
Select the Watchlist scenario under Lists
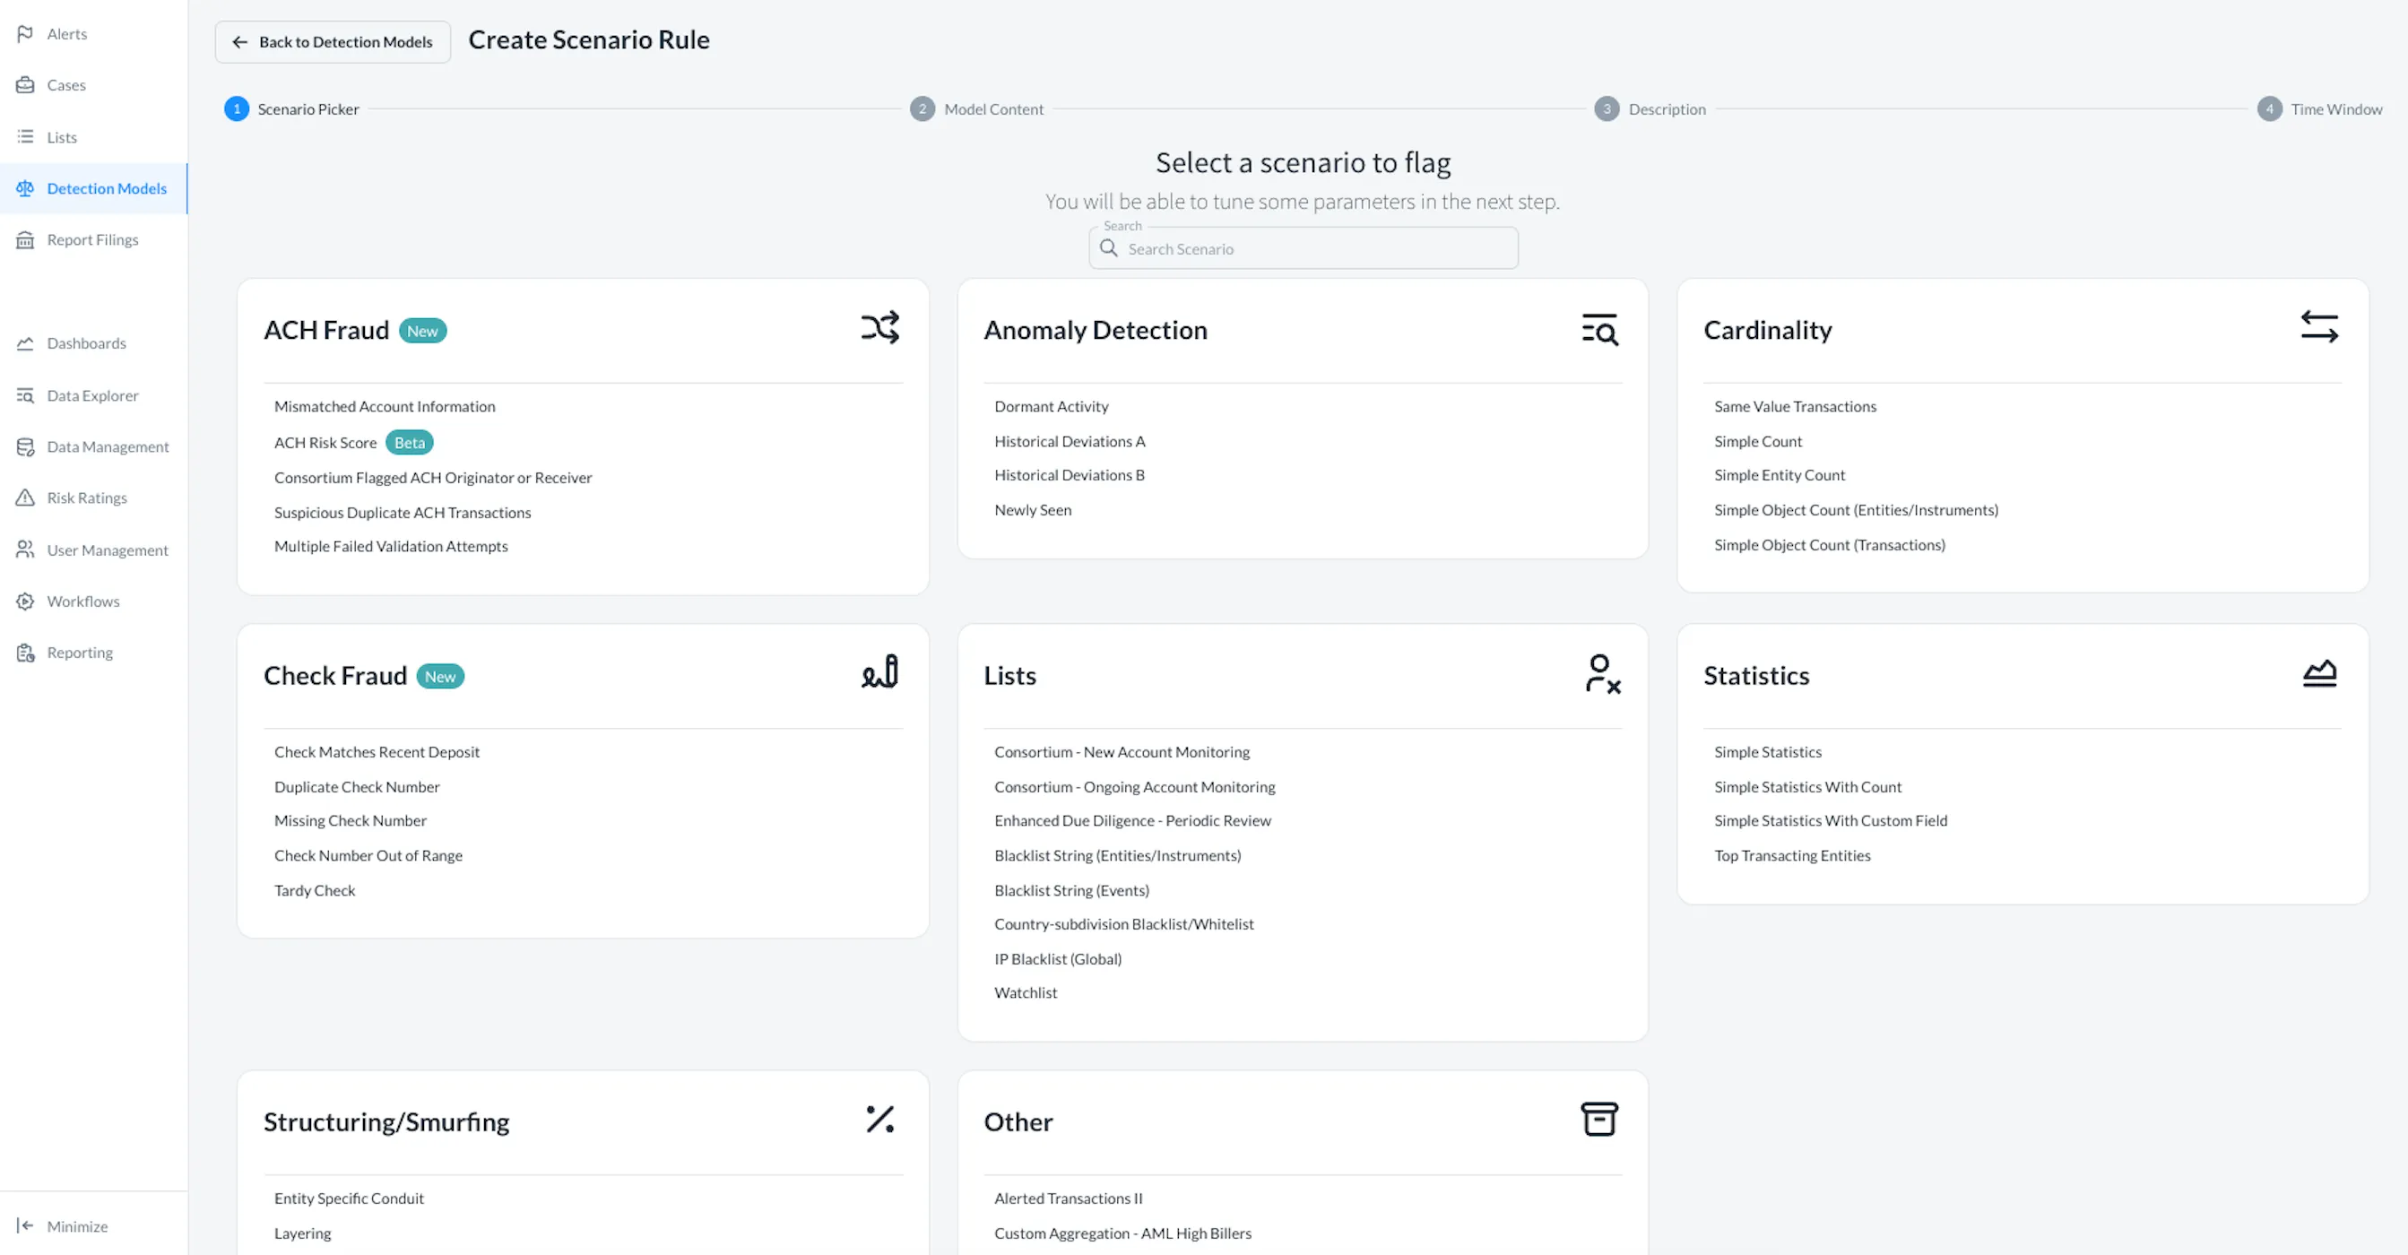(x=1026, y=992)
